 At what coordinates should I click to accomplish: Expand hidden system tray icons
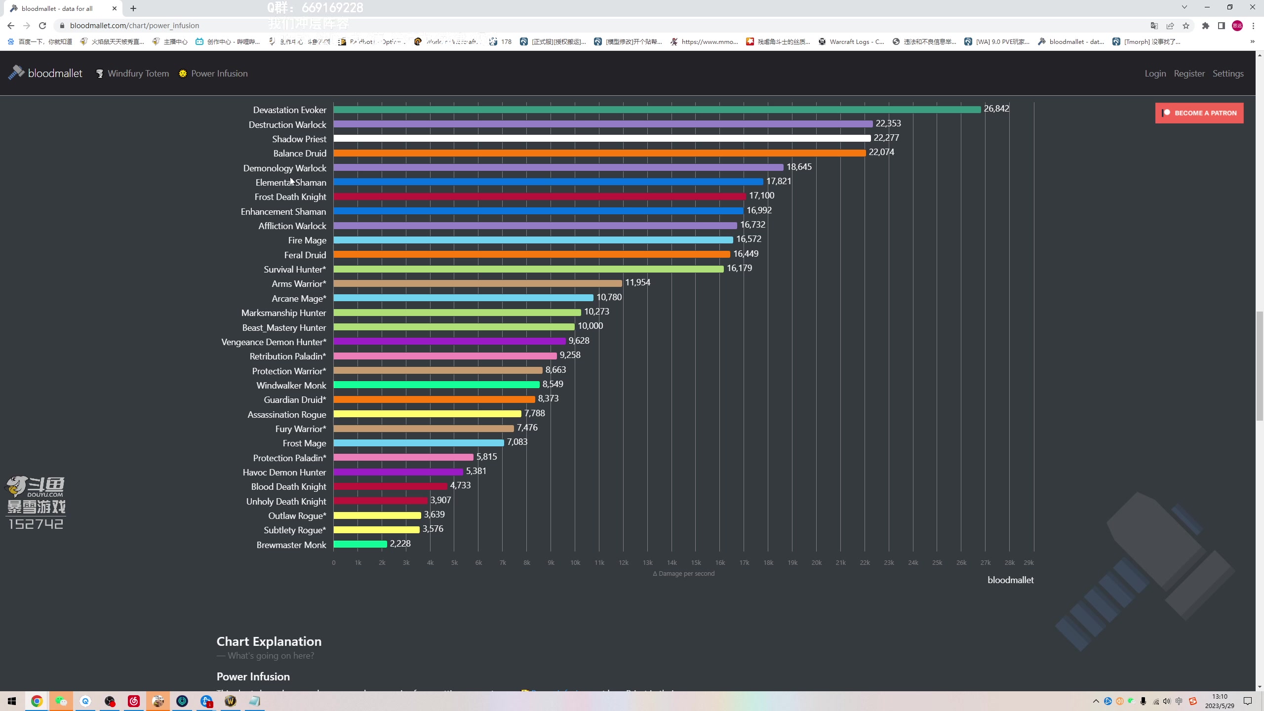click(x=1096, y=701)
